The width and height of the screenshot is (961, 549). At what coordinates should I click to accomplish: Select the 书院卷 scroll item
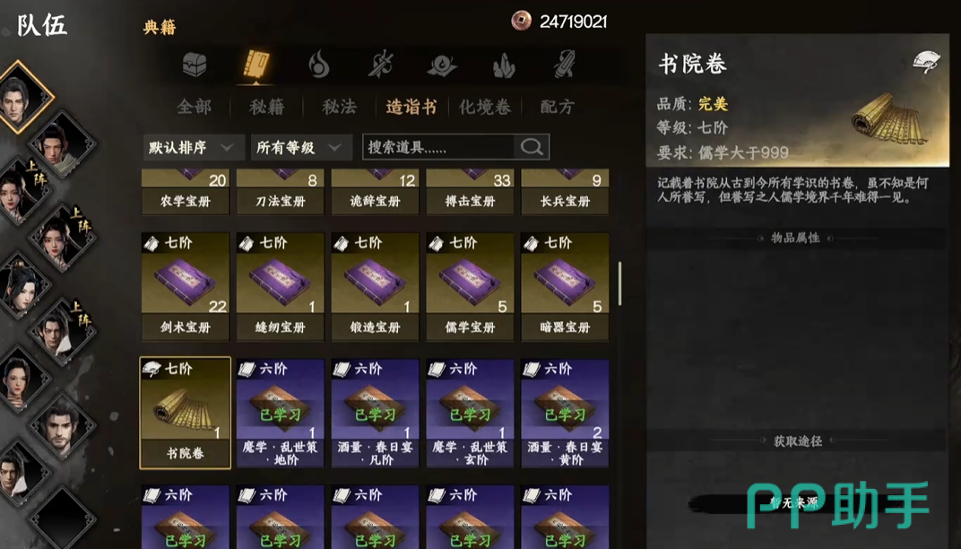tap(185, 413)
